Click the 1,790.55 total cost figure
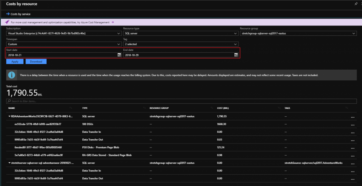362x186 pixels. pos(22,93)
